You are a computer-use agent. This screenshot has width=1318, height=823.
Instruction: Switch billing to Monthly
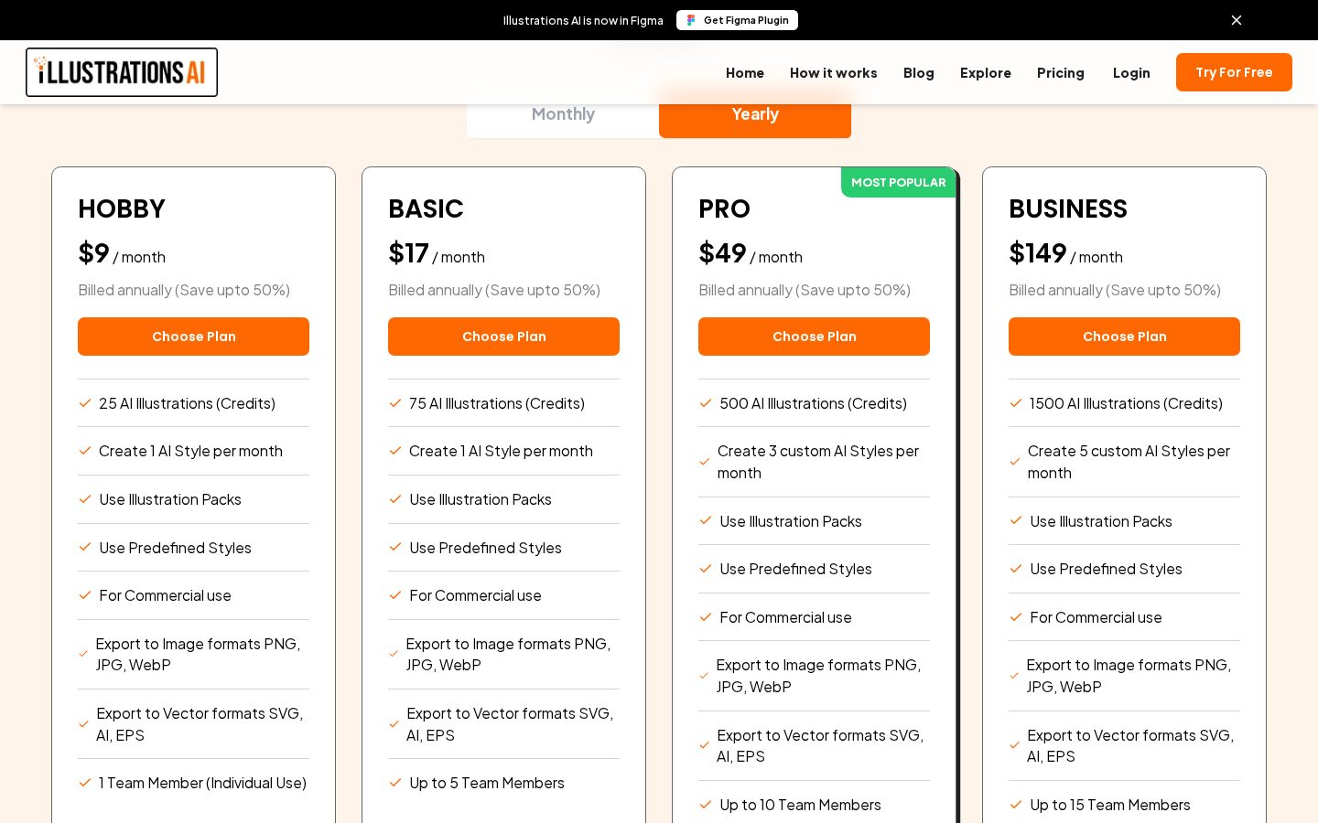point(563,114)
